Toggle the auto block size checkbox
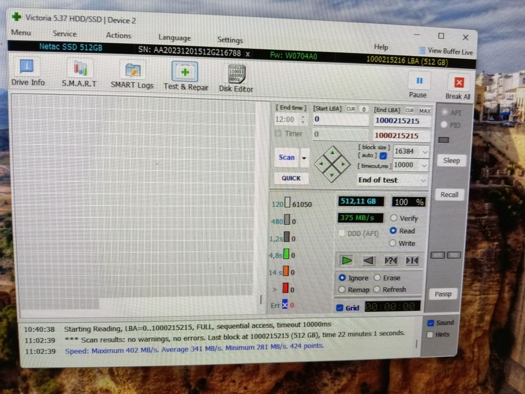This screenshot has height=394, width=525. [x=383, y=156]
